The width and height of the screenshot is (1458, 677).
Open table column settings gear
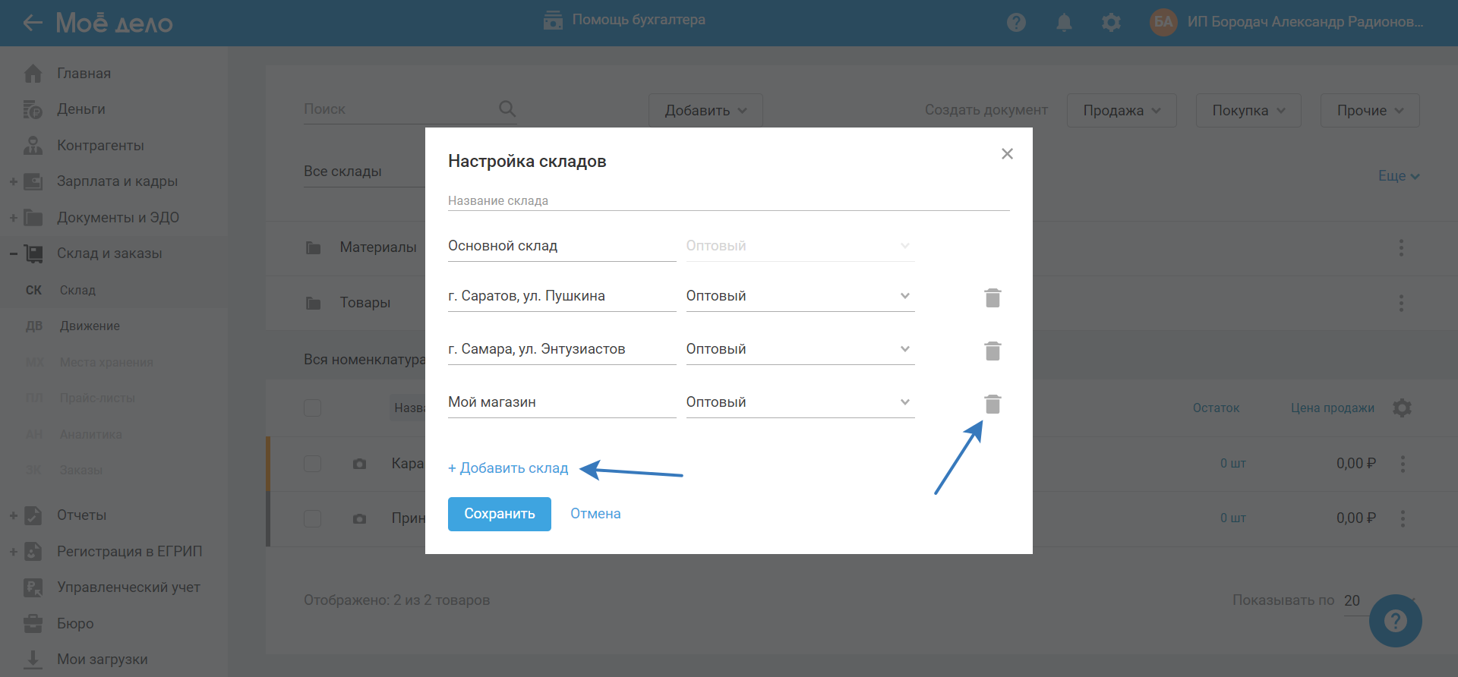click(1402, 408)
